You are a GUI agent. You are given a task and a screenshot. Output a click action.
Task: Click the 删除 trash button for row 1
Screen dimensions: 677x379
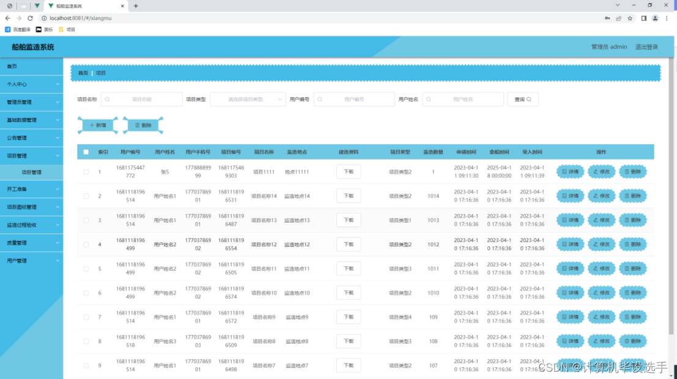pos(633,172)
